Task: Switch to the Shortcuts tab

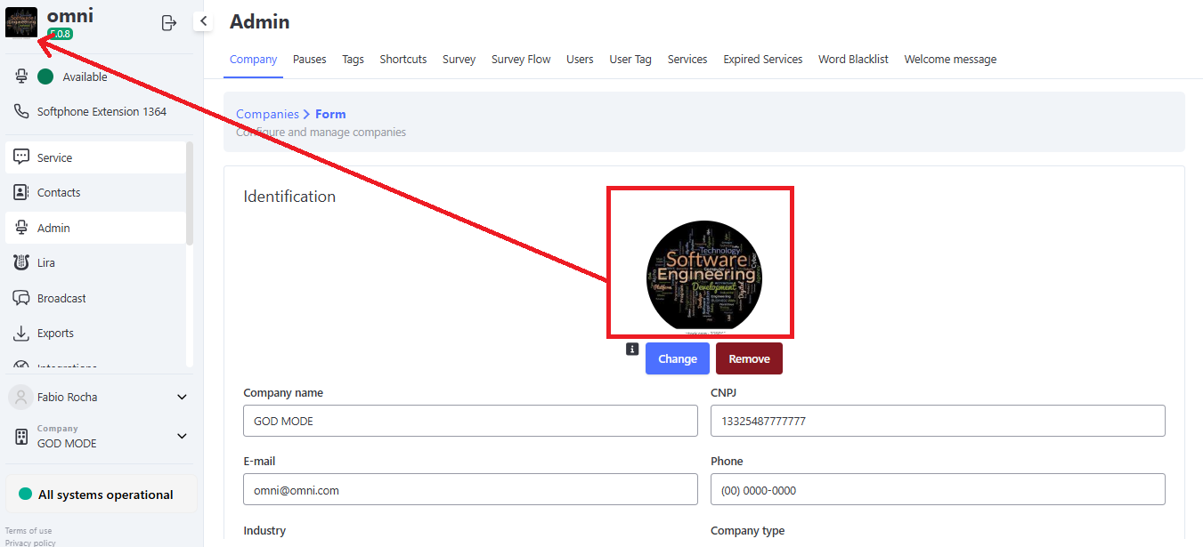Action: tap(403, 60)
